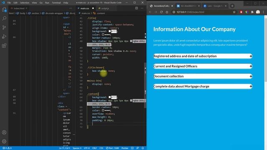Viewport: 267px width, 150px height.
Task: Close the index.html editor tab
Action: coord(26,8)
